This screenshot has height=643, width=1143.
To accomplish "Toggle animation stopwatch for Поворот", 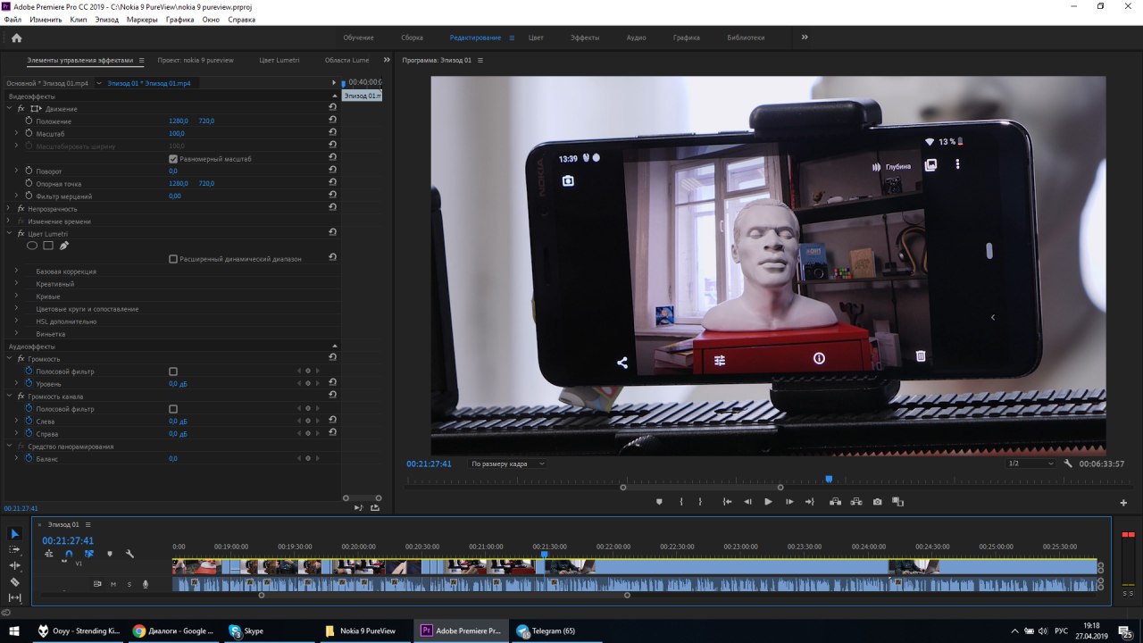I will tap(29, 171).
